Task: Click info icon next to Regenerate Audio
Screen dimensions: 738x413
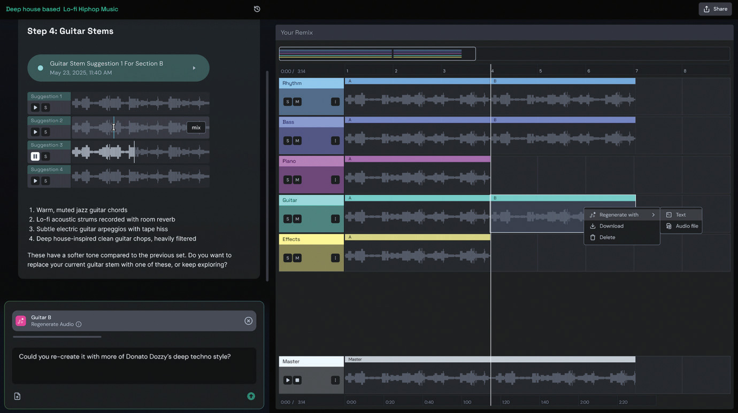Action: pyautogui.click(x=79, y=324)
